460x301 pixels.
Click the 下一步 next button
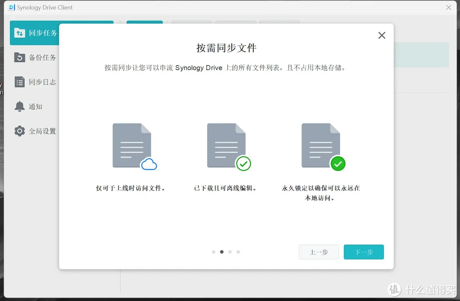pos(364,252)
